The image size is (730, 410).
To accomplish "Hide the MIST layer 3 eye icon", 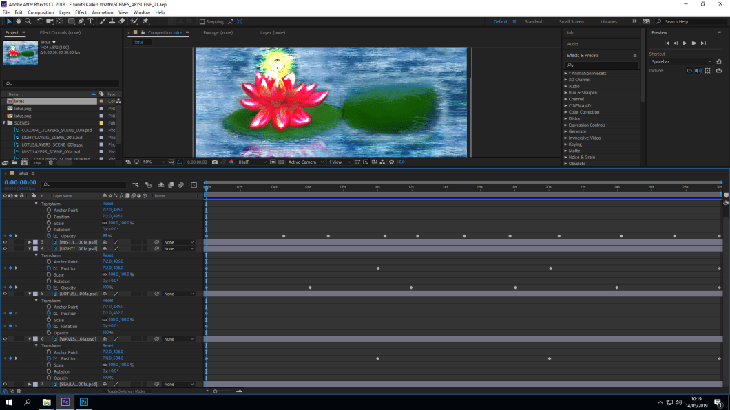I will point(5,242).
